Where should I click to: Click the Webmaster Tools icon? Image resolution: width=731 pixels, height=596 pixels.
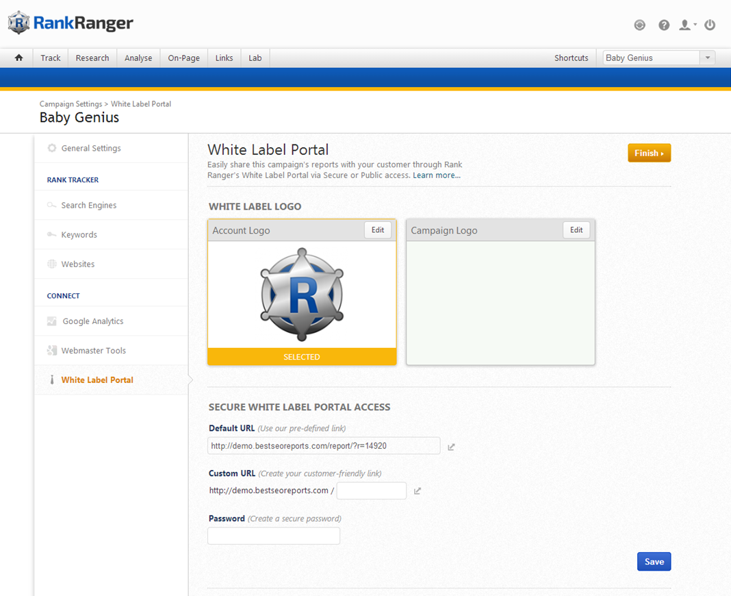pos(52,351)
